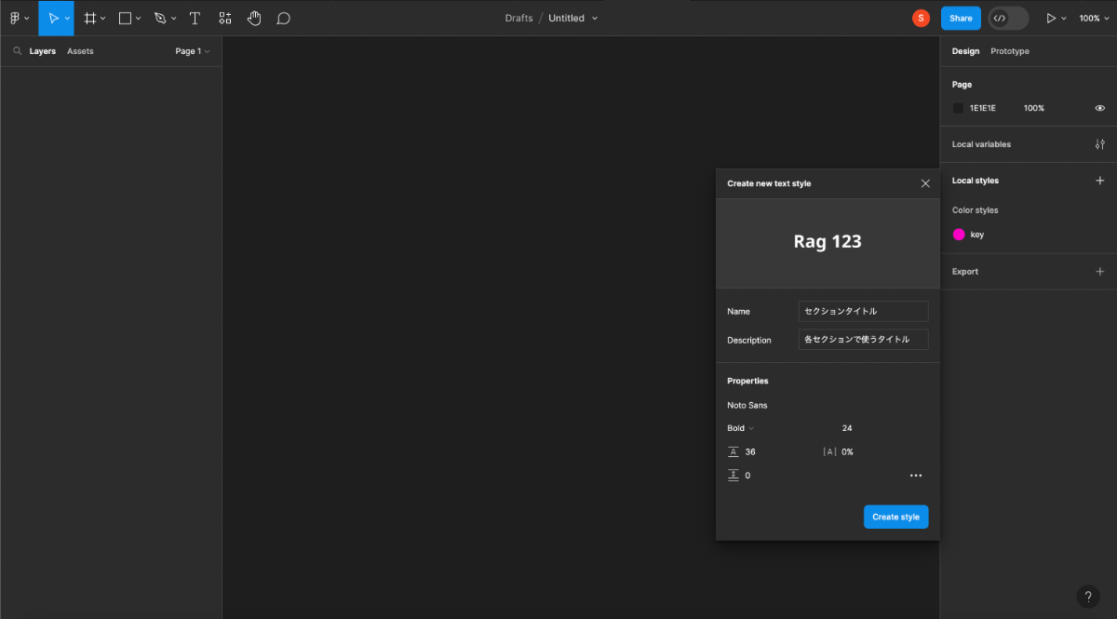Select the Text tool
This screenshot has width=1117, height=619.
[195, 18]
